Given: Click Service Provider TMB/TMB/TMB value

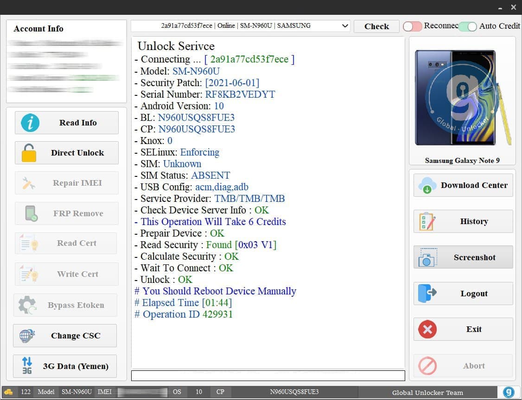Looking at the screenshot, I should tap(249, 199).
